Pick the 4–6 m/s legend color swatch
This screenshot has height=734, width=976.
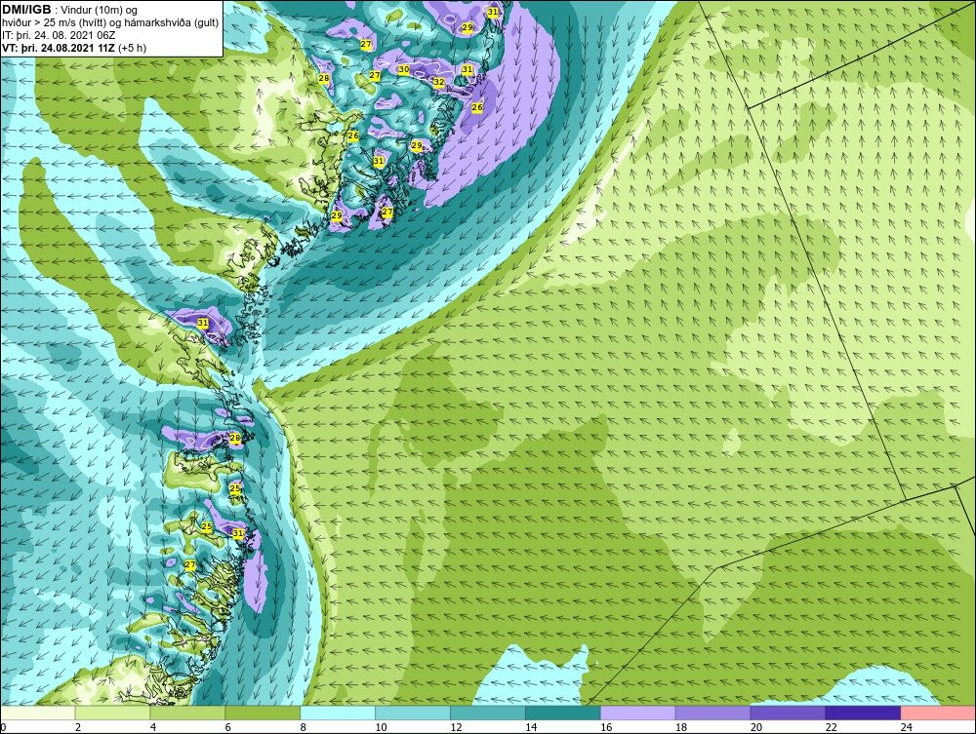187,713
